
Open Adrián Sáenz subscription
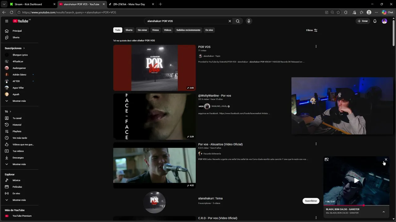(x=19, y=75)
